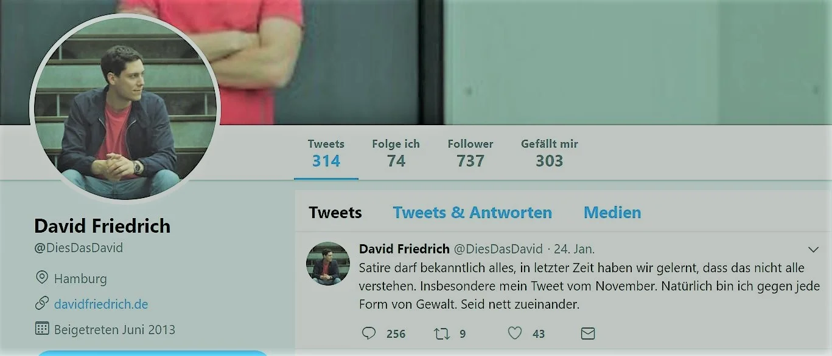This screenshot has width=832, height=356.
Task: Open the Gefällt mir 303 tab
Action: (550, 153)
